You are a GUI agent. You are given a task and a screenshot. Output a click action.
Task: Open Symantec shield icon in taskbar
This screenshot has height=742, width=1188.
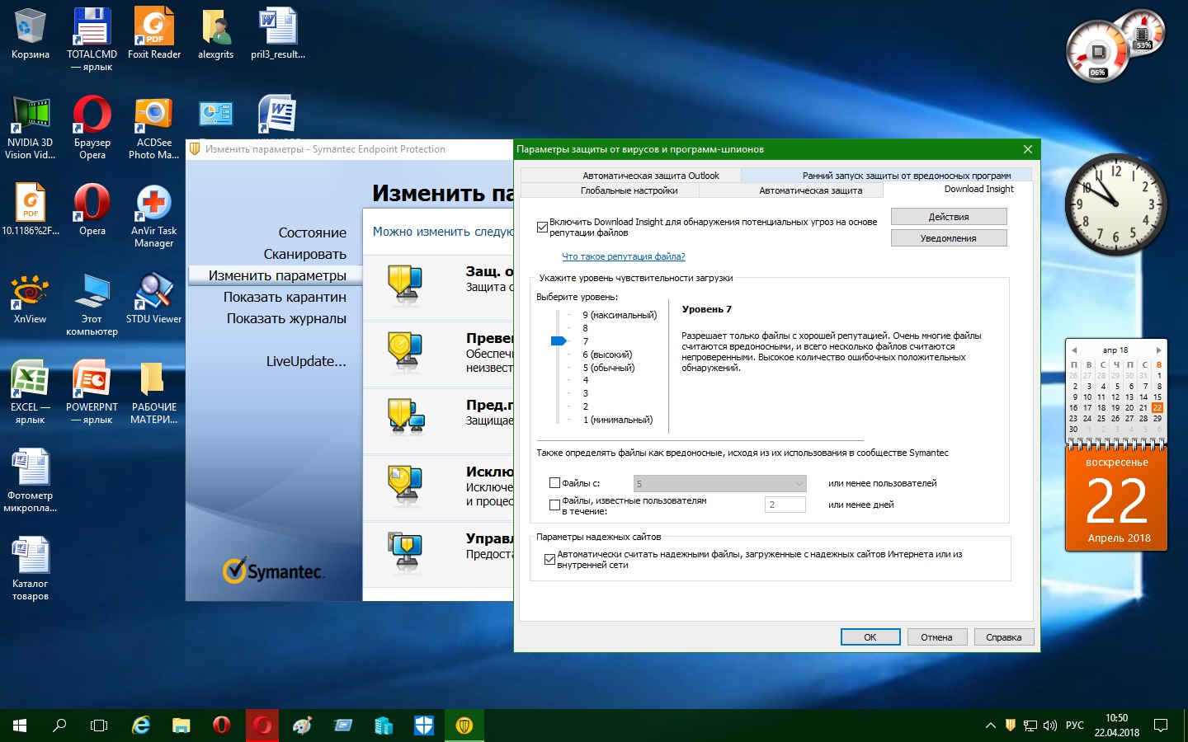click(464, 726)
